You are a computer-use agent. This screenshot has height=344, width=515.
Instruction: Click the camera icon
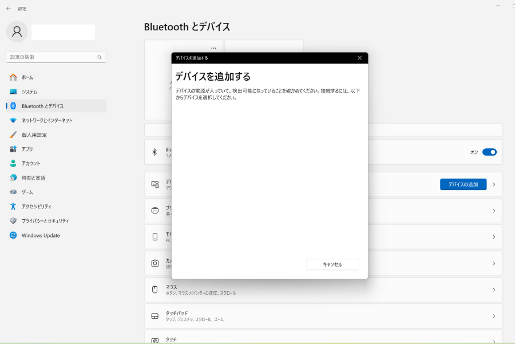pos(154,263)
